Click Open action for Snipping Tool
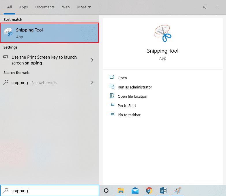The image size is (226, 196). click(122, 78)
